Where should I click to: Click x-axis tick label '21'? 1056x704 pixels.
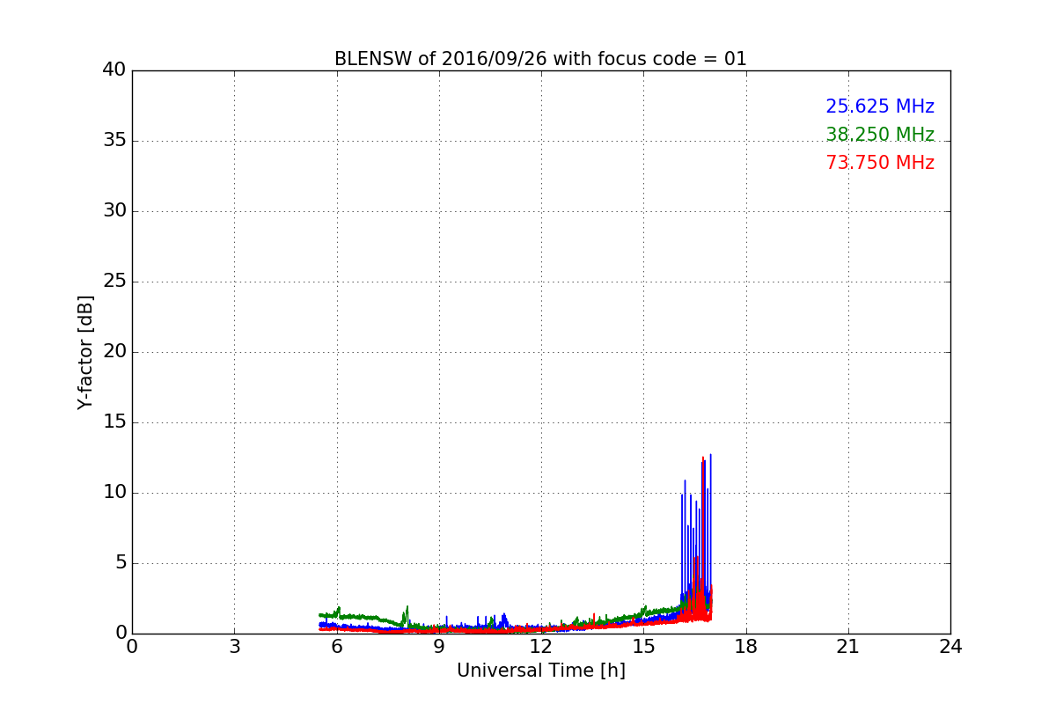pos(848,647)
